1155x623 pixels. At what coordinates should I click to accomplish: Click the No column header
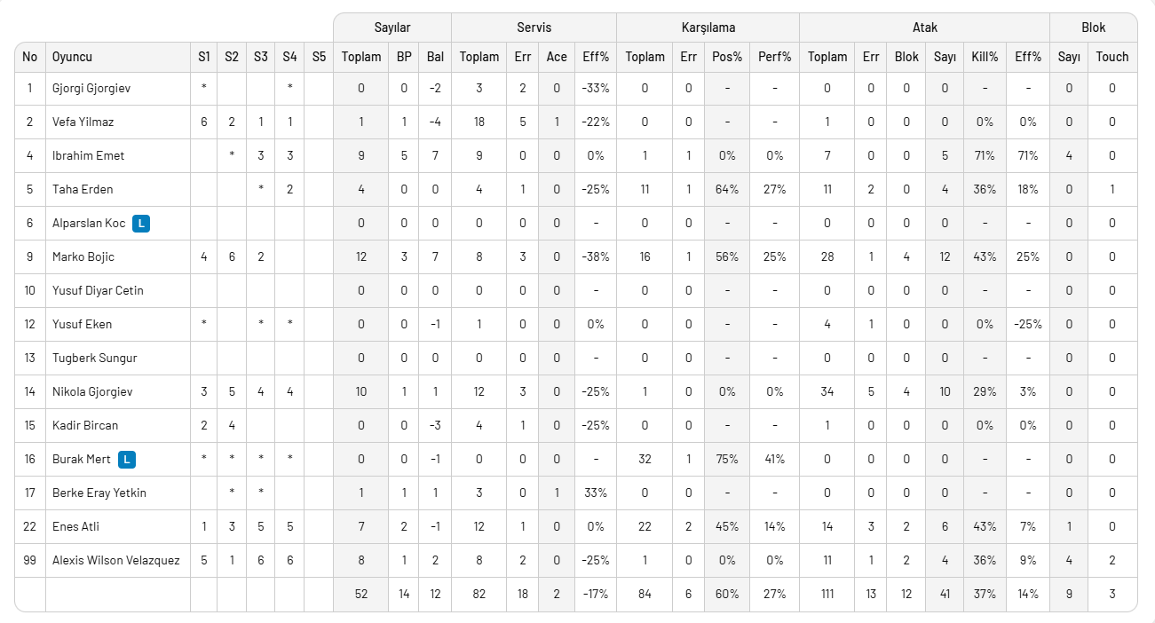click(x=30, y=57)
